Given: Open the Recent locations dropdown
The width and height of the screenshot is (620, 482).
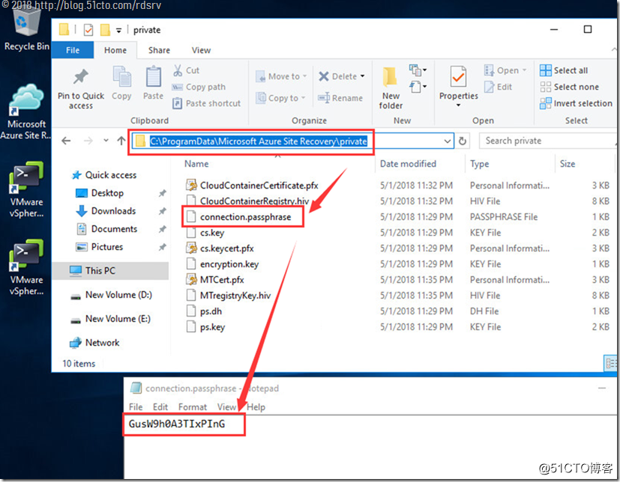Looking at the screenshot, I should [x=106, y=141].
